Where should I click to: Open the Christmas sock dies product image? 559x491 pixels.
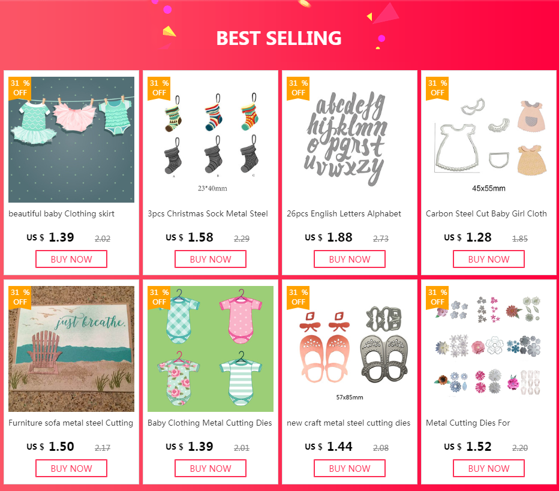tap(211, 140)
